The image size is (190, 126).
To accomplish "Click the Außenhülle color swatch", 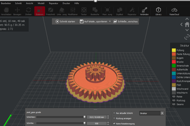I will pyautogui.click(x=174, y=70).
